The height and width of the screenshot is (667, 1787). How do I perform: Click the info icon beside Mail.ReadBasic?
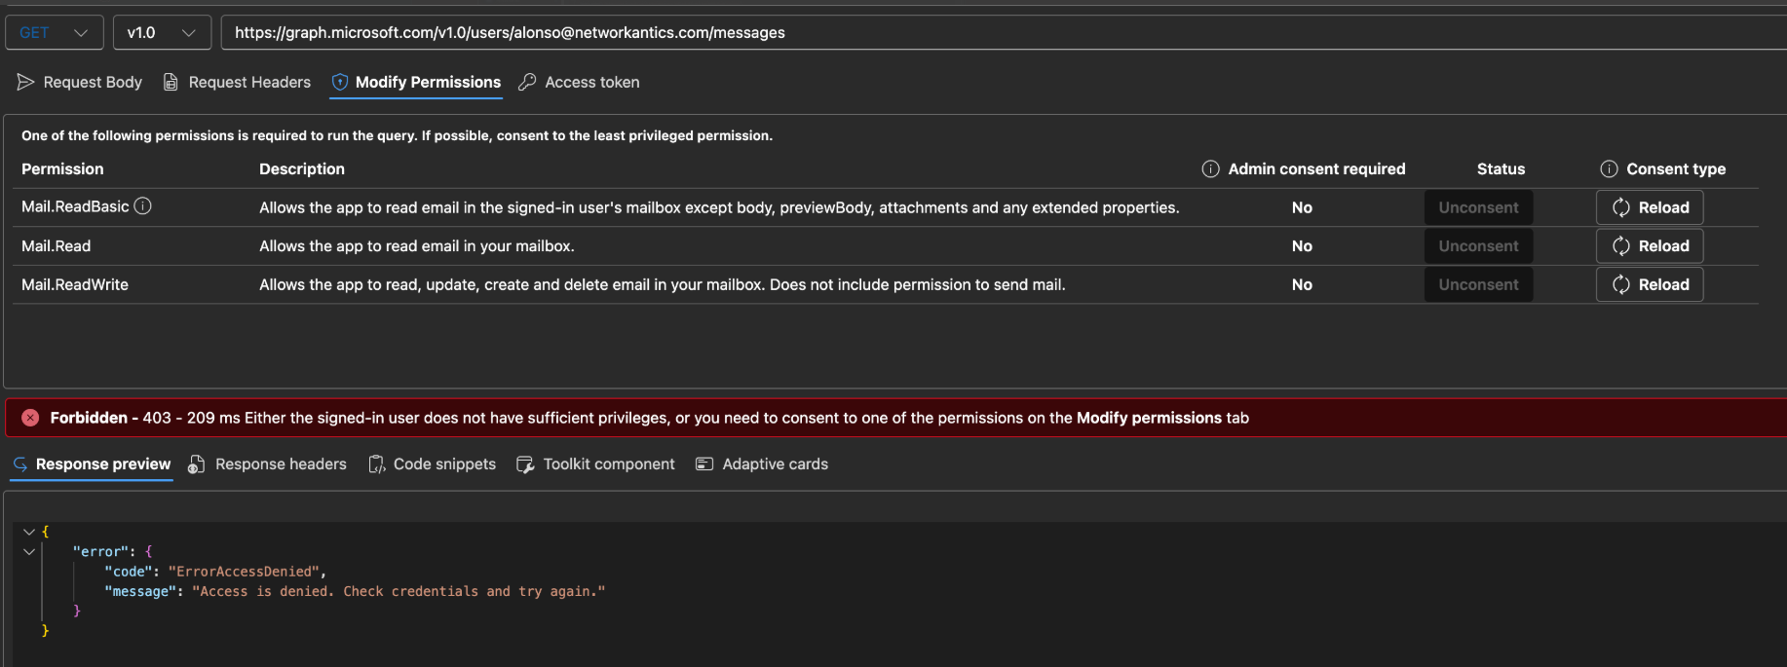click(143, 206)
